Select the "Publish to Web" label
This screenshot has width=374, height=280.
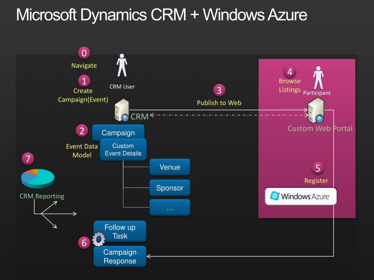(219, 103)
